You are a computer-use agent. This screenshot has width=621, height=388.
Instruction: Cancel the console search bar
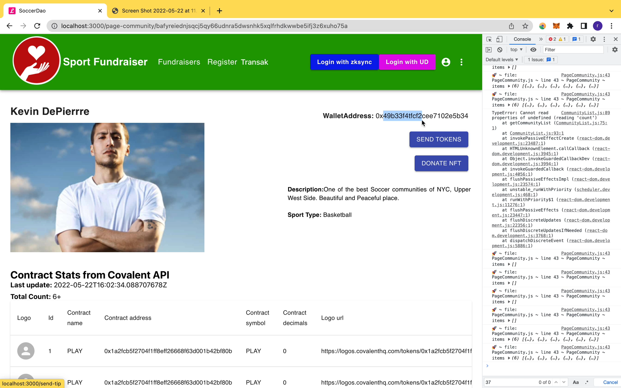610,382
